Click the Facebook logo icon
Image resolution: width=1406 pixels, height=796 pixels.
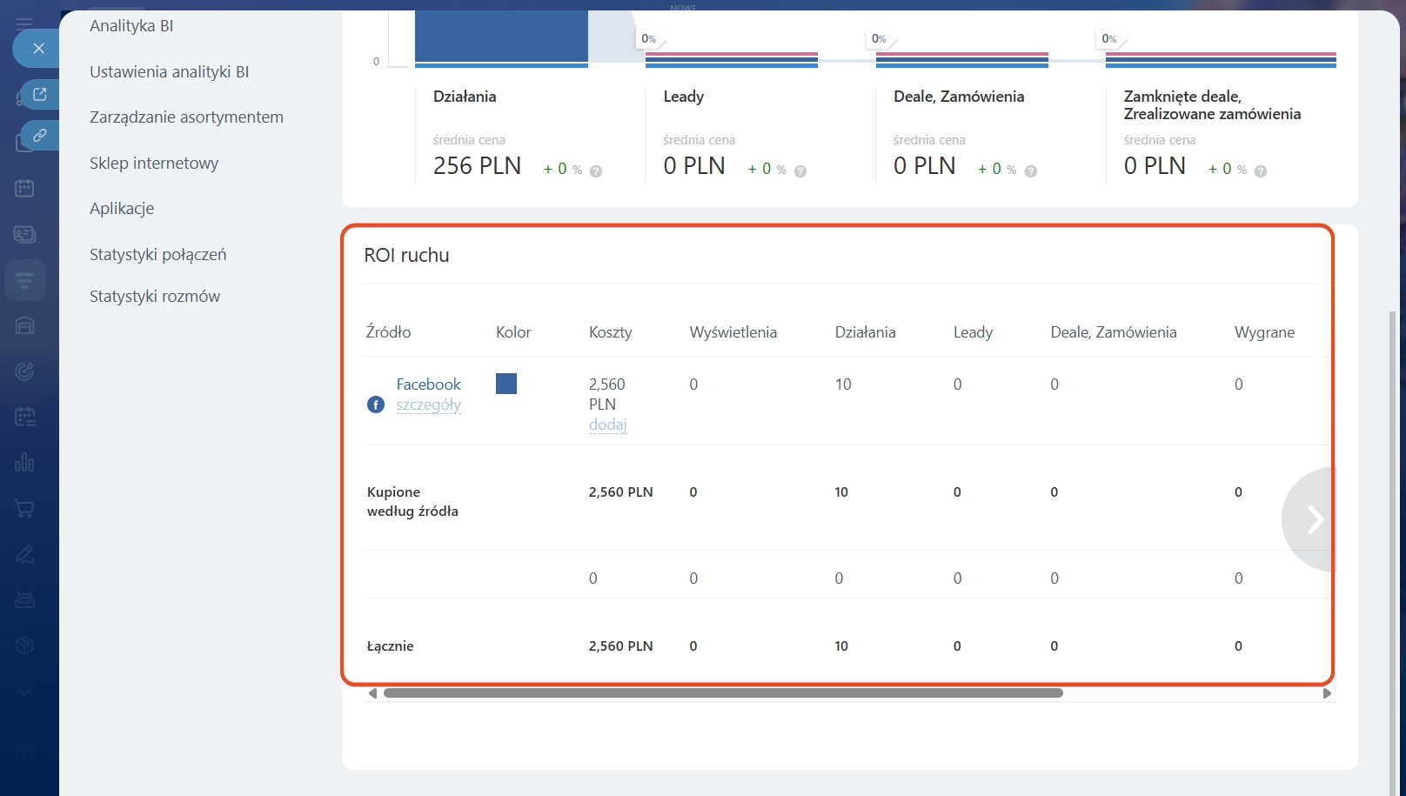pyautogui.click(x=376, y=405)
